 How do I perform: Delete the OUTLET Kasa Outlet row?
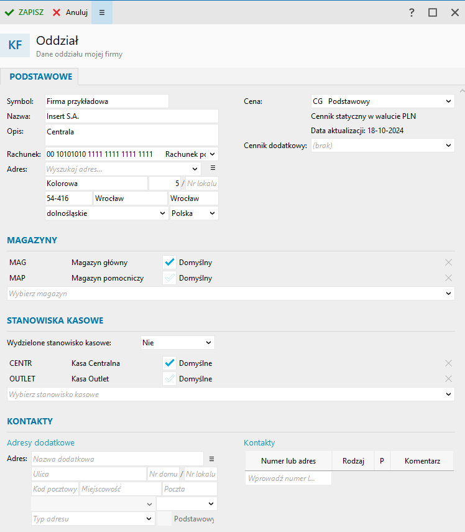coord(448,379)
